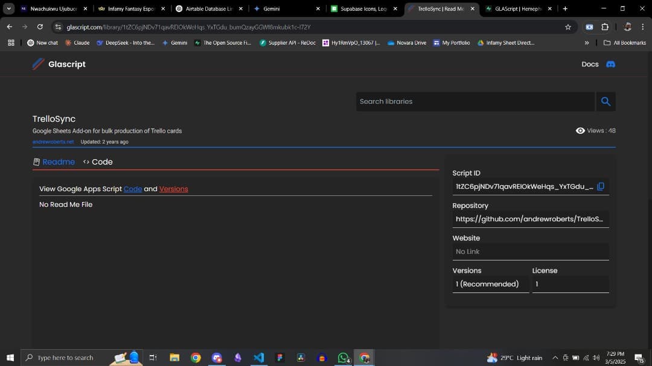Open the blue Code link in readme

pyautogui.click(x=133, y=189)
